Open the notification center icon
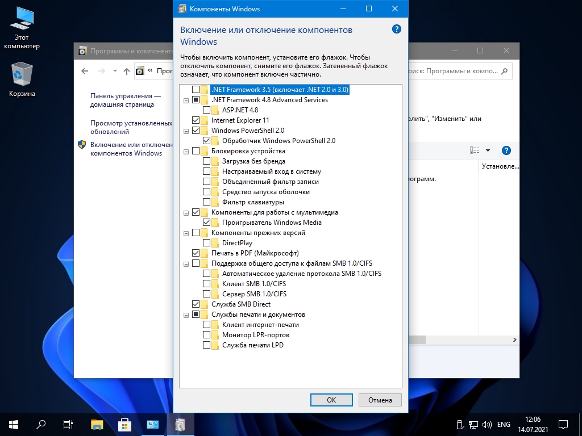This screenshot has height=436, width=582. pyautogui.click(x=563, y=424)
